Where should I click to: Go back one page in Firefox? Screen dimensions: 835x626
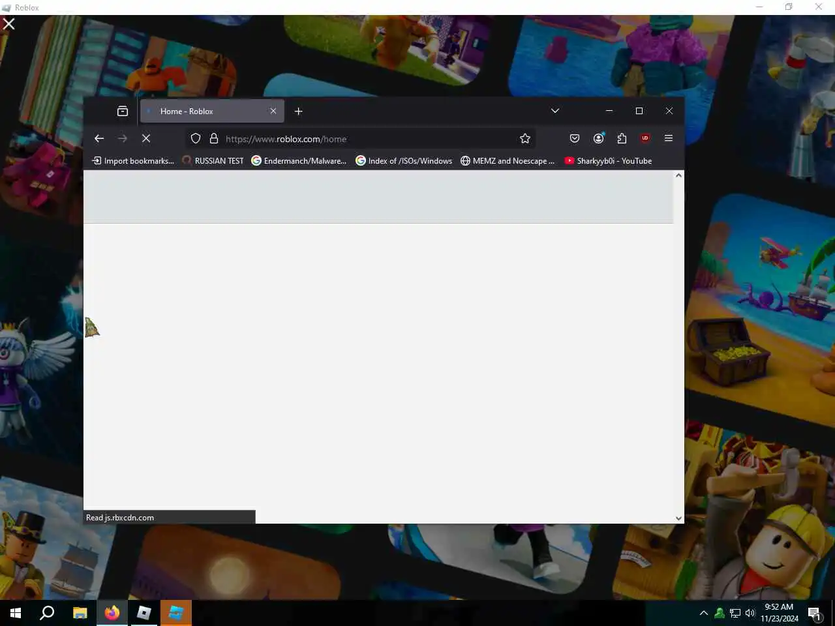(99, 138)
